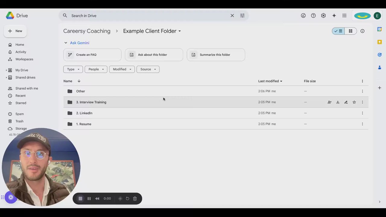Open Spam in the sidebar
The height and width of the screenshot is (217, 386).
20,114
